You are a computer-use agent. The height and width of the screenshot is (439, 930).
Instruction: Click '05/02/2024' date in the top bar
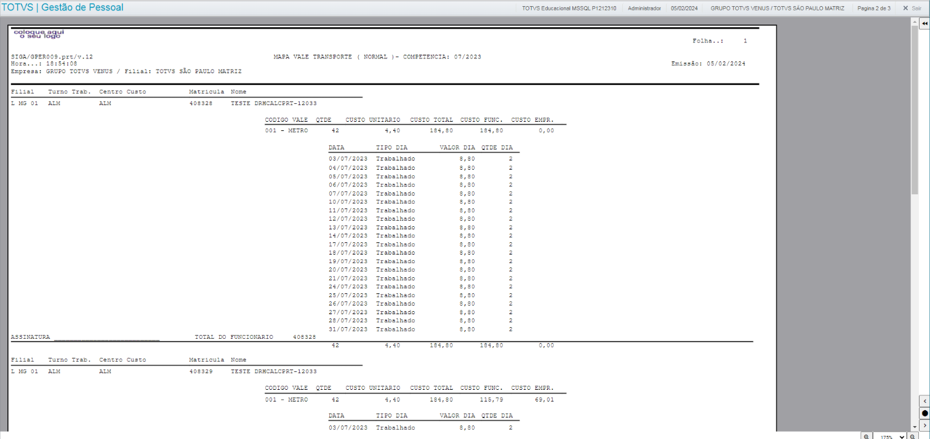coord(684,8)
